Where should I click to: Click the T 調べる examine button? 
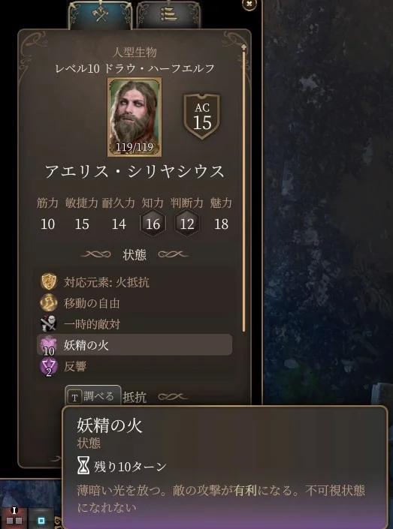(93, 396)
